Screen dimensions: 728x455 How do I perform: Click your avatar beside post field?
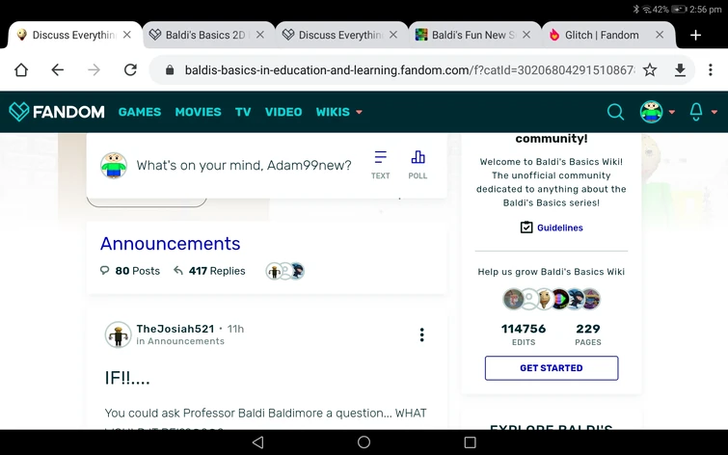114,165
